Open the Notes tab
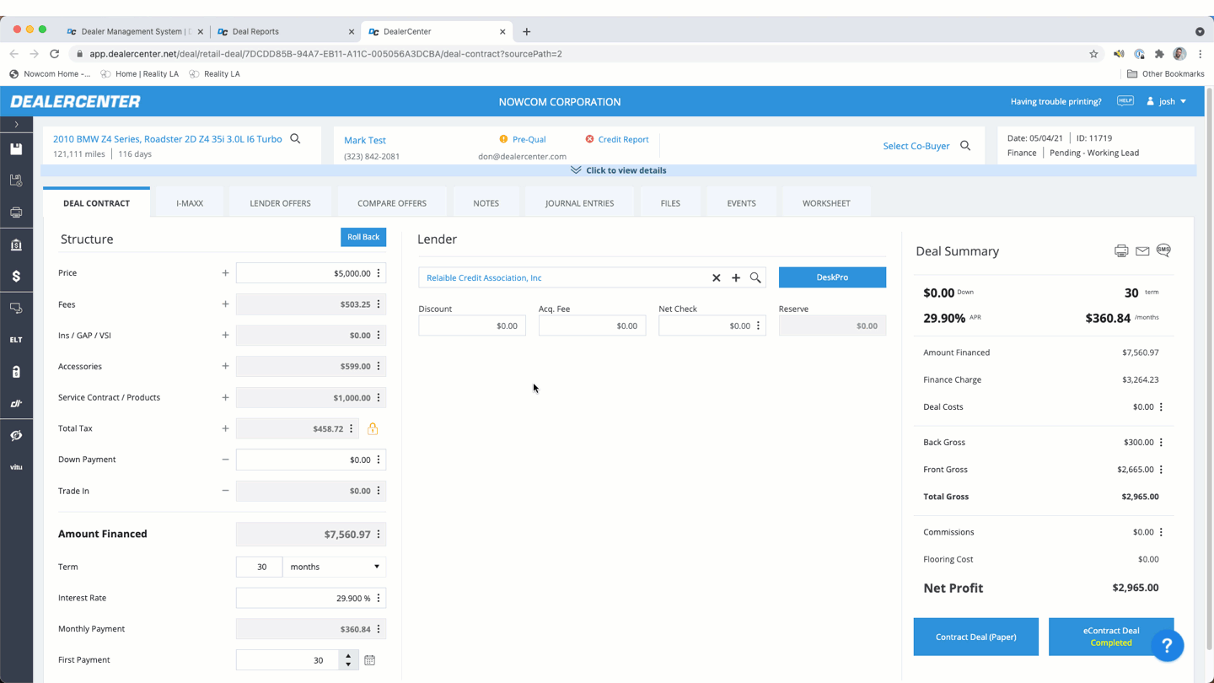Viewport: 1214px width, 683px height. pos(486,203)
